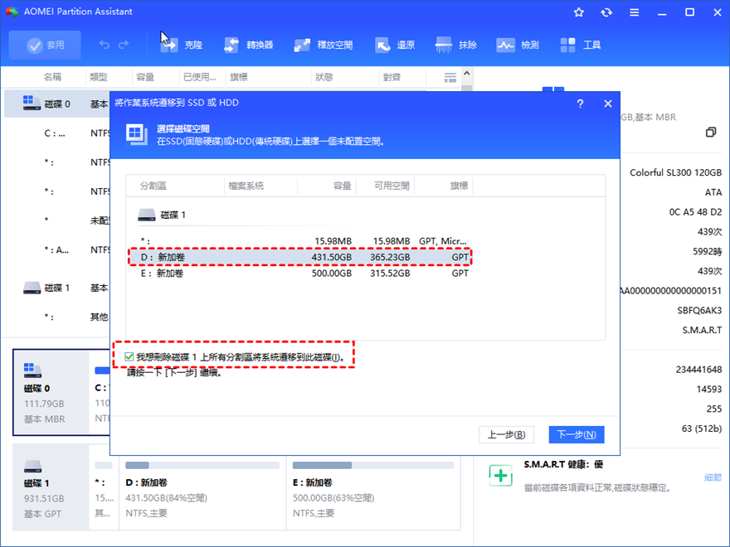The height and width of the screenshot is (547, 730).
Task: Open the Converter (轉換器) tool
Action: coord(249,45)
